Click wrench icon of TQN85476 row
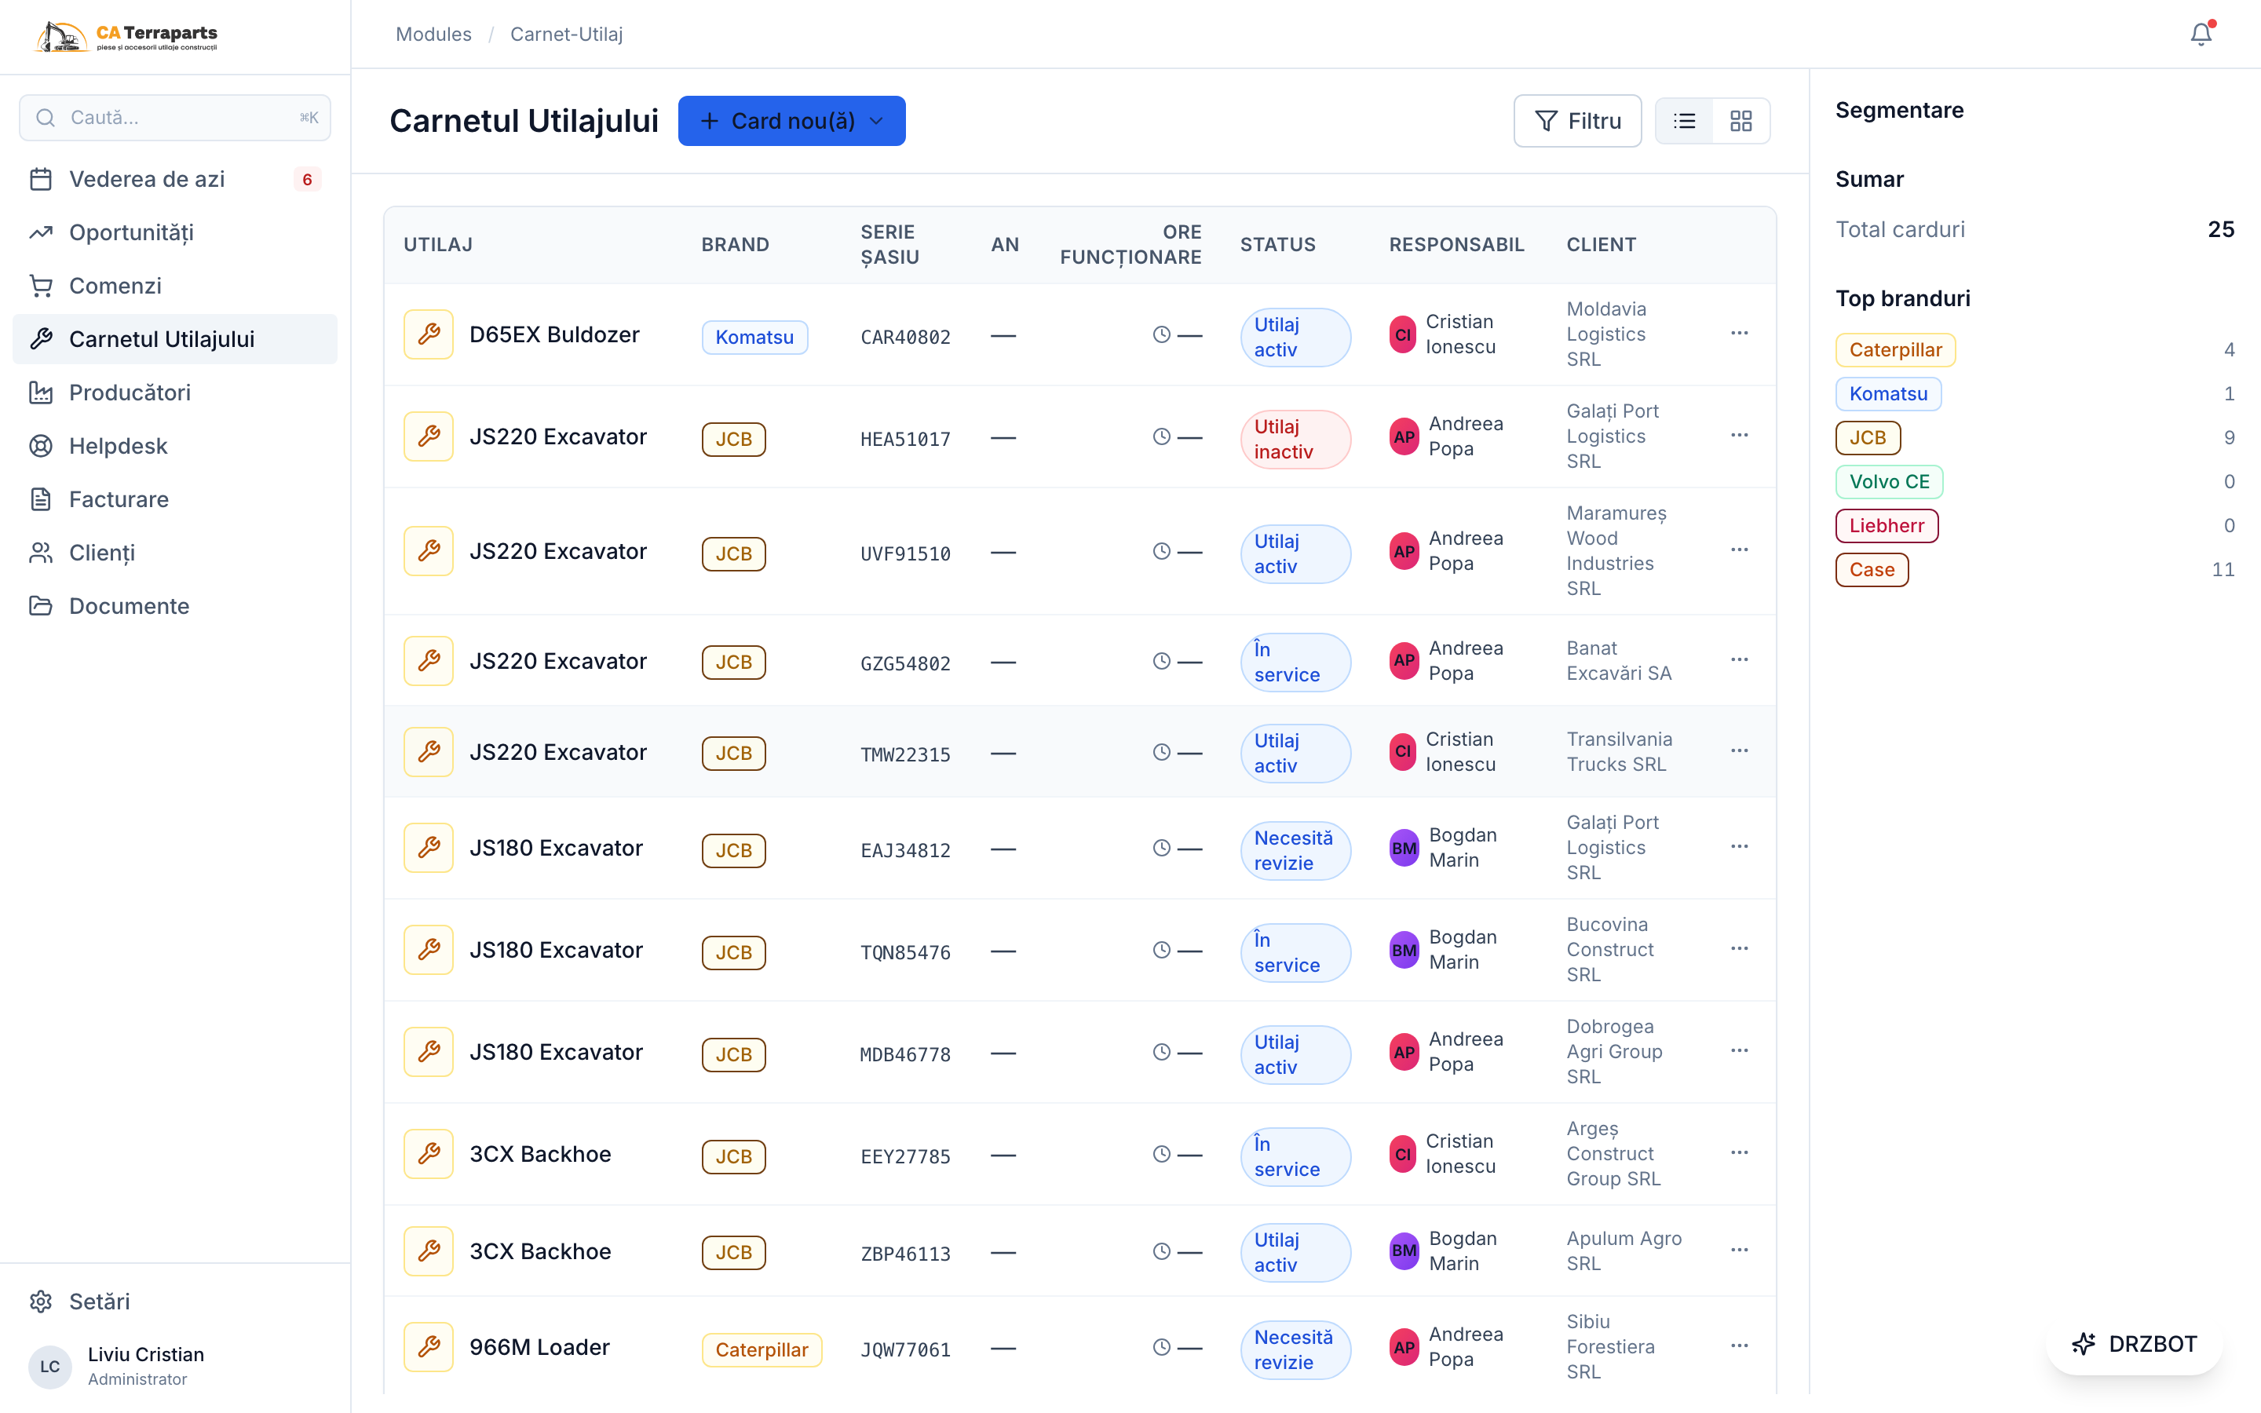The height and width of the screenshot is (1413, 2261). coord(429,951)
